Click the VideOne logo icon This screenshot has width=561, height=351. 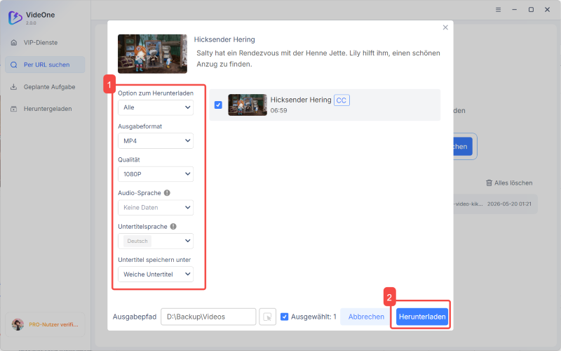15,18
